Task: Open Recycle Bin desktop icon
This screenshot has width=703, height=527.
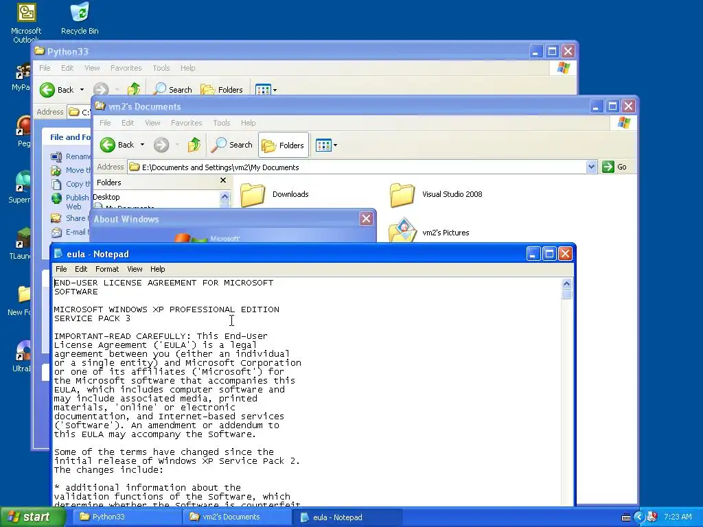Action: pos(80,19)
